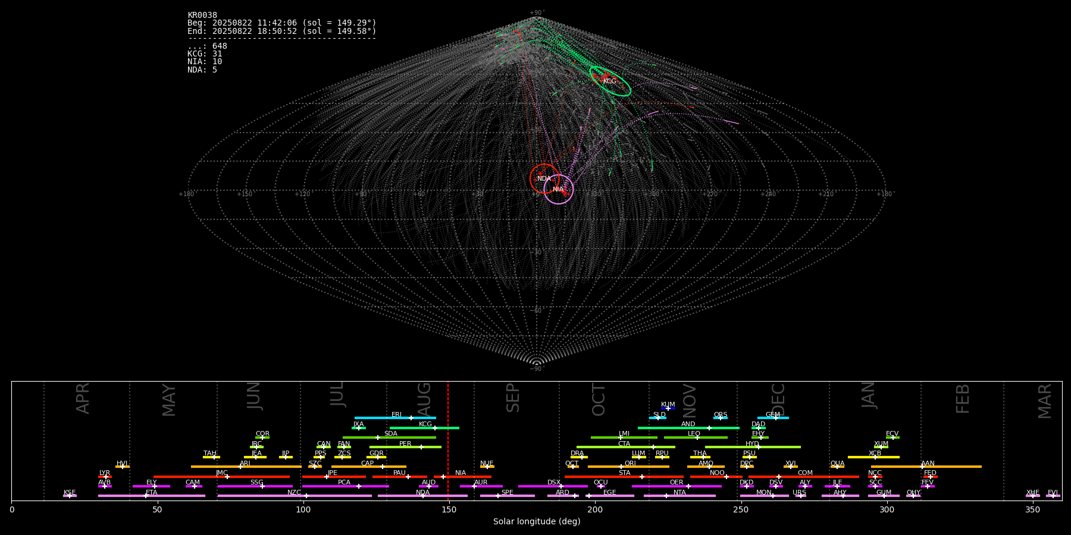Click the HYD shower label in timeline
The width and height of the screenshot is (1071, 535).
tap(752, 444)
